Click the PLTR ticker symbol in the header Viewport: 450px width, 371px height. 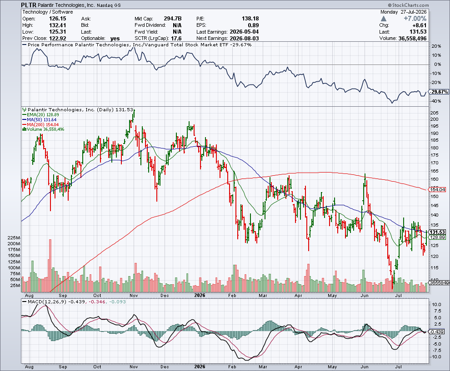click(x=29, y=5)
